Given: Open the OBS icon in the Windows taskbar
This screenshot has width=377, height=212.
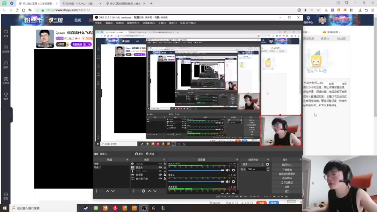Looking at the screenshot, I should tap(144, 208).
